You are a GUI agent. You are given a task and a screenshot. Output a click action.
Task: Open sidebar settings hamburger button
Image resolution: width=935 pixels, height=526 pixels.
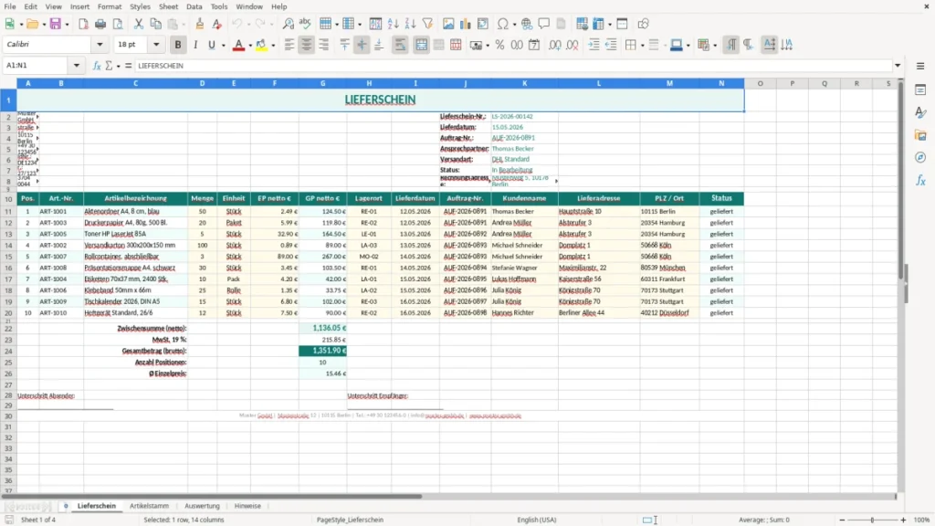(x=920, y=66)
